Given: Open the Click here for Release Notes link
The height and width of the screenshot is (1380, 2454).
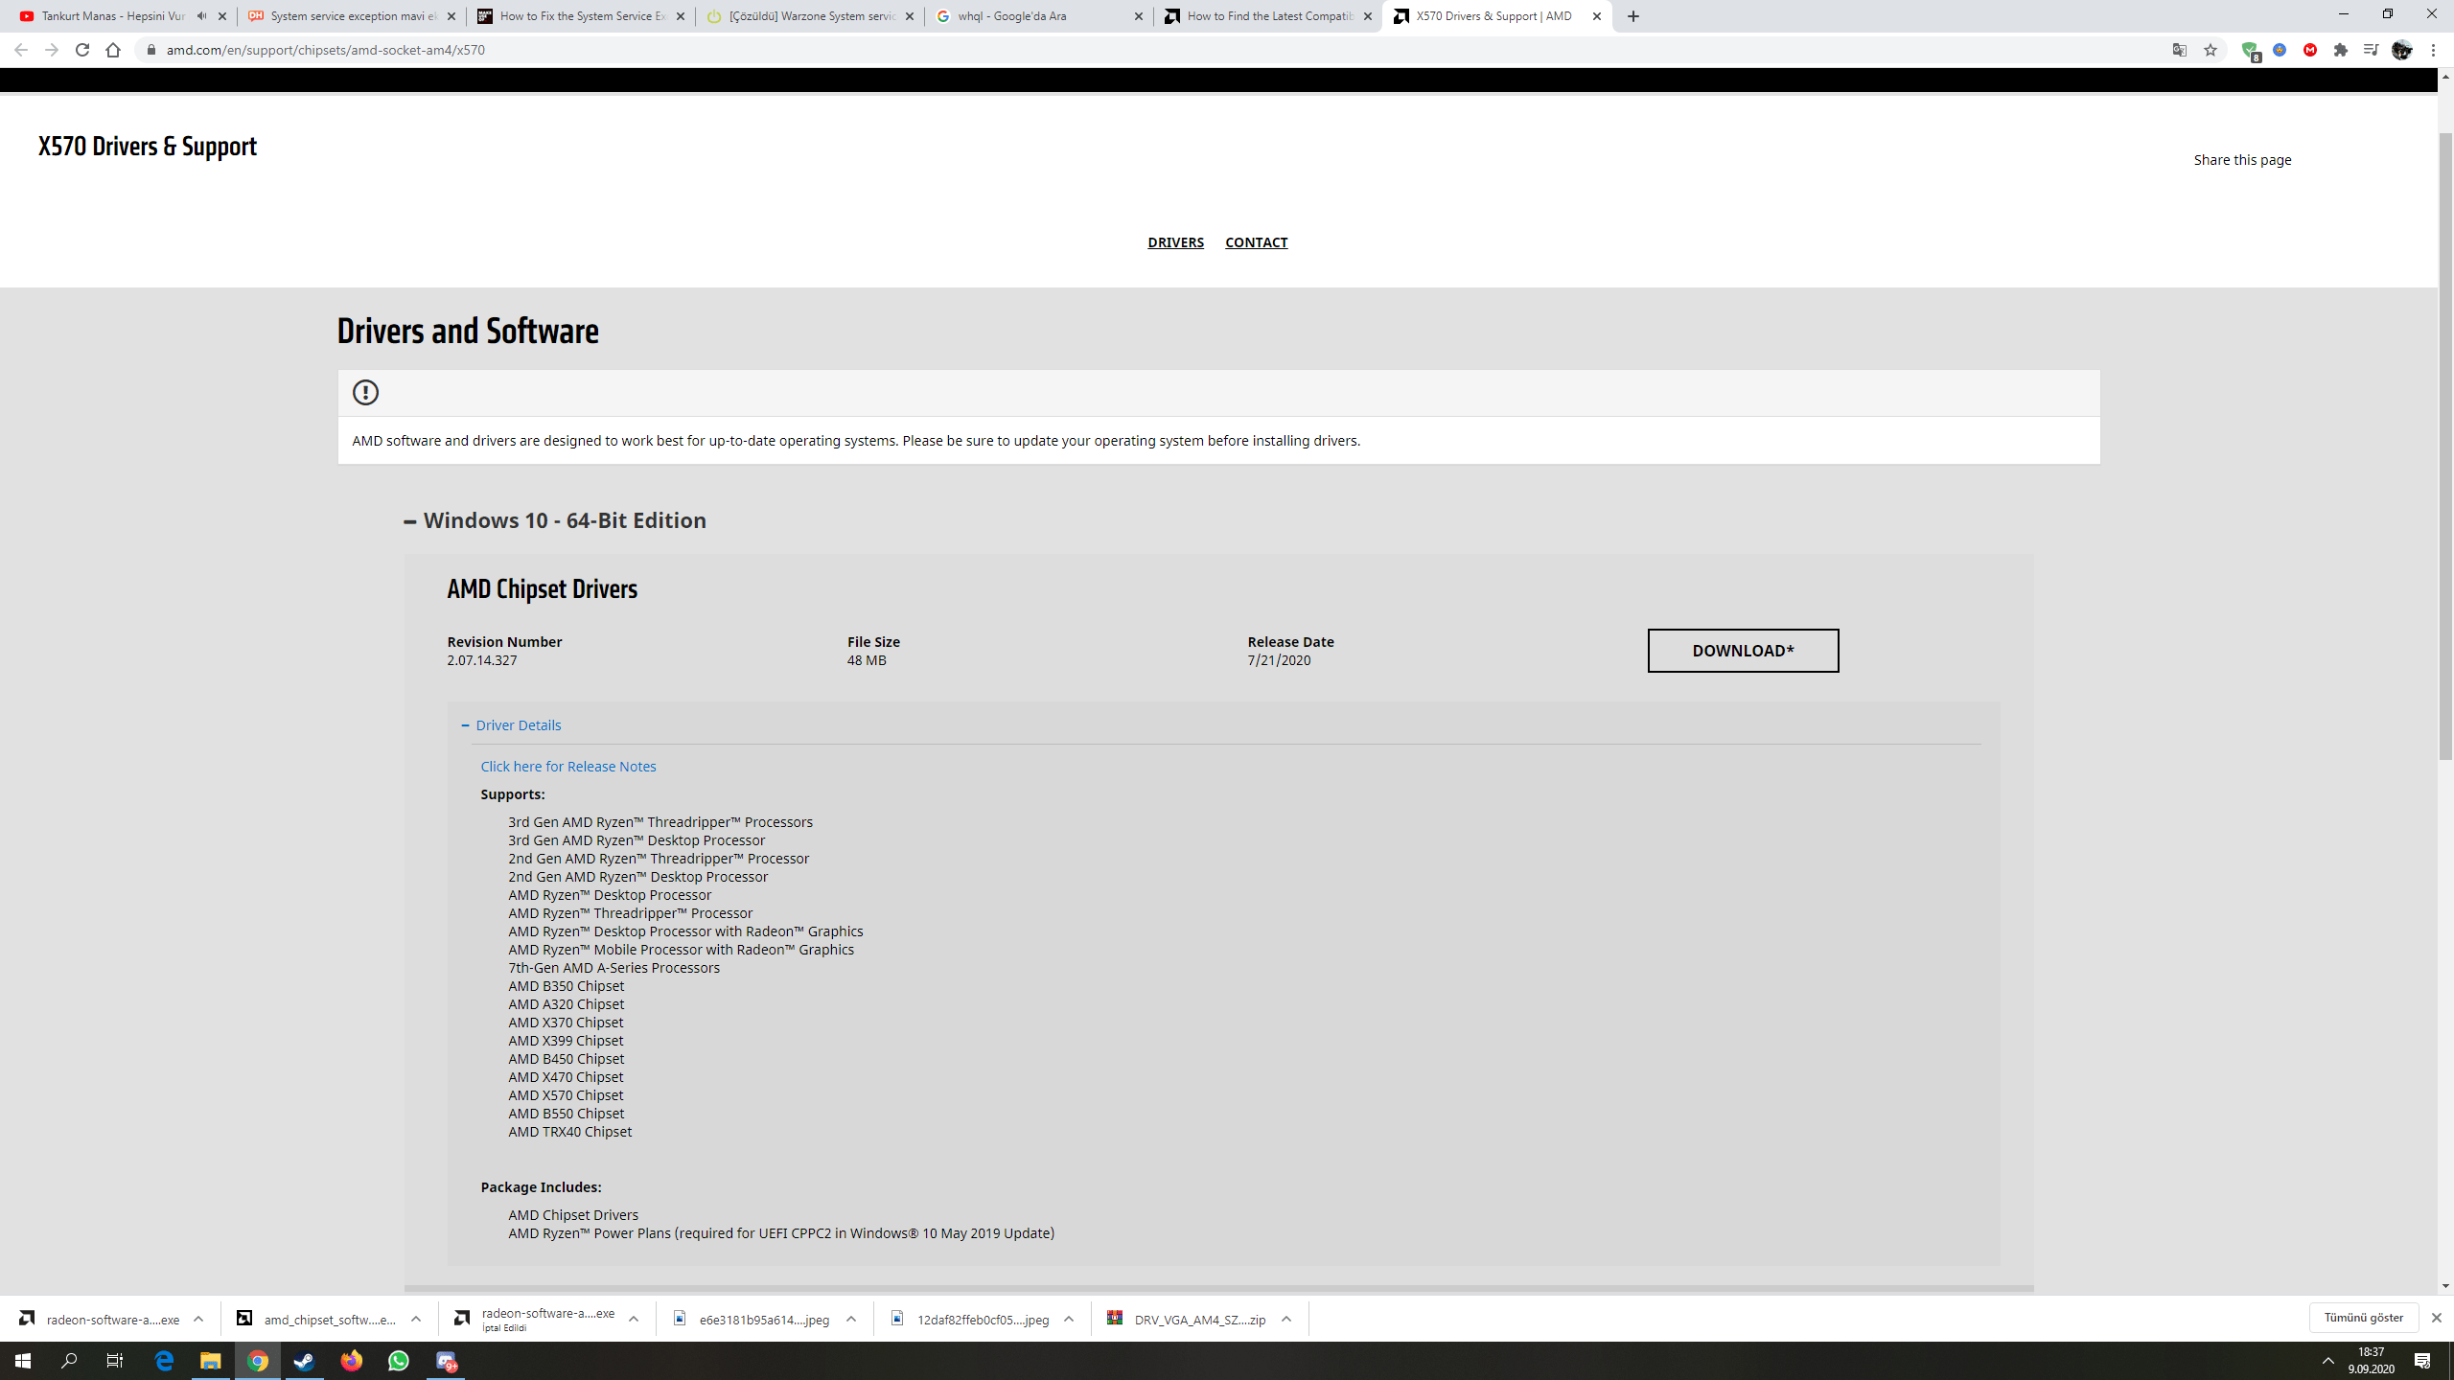Looking at the screenshot, I should (568, 767).
